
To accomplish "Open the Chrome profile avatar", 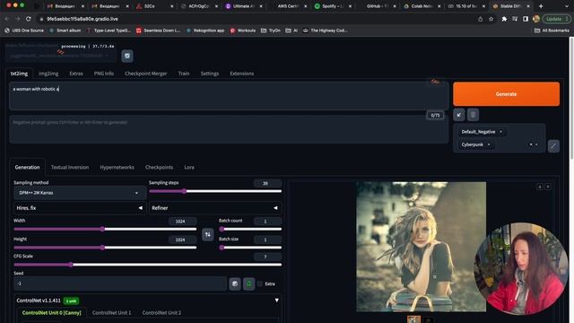I will coord(536,19).
